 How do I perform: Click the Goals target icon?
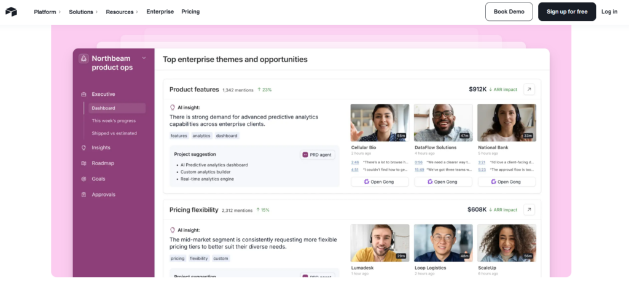click(x=84, y=179)
